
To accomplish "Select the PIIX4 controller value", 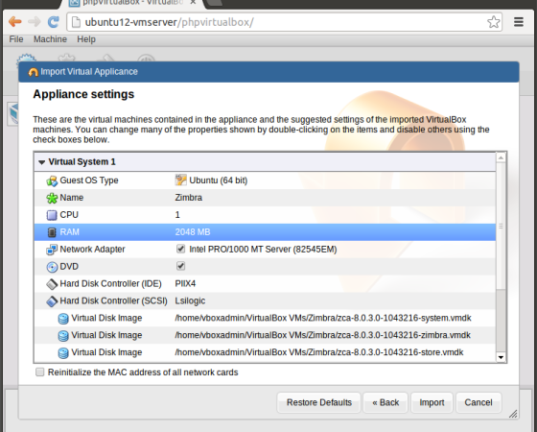I will [185, 284].
